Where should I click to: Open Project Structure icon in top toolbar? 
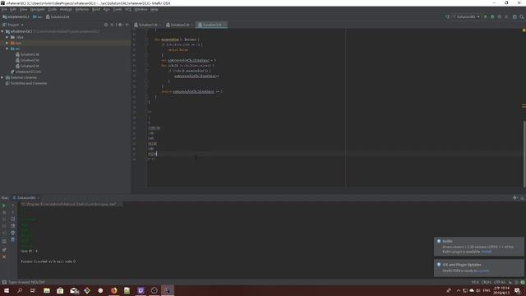coord(514,16)
